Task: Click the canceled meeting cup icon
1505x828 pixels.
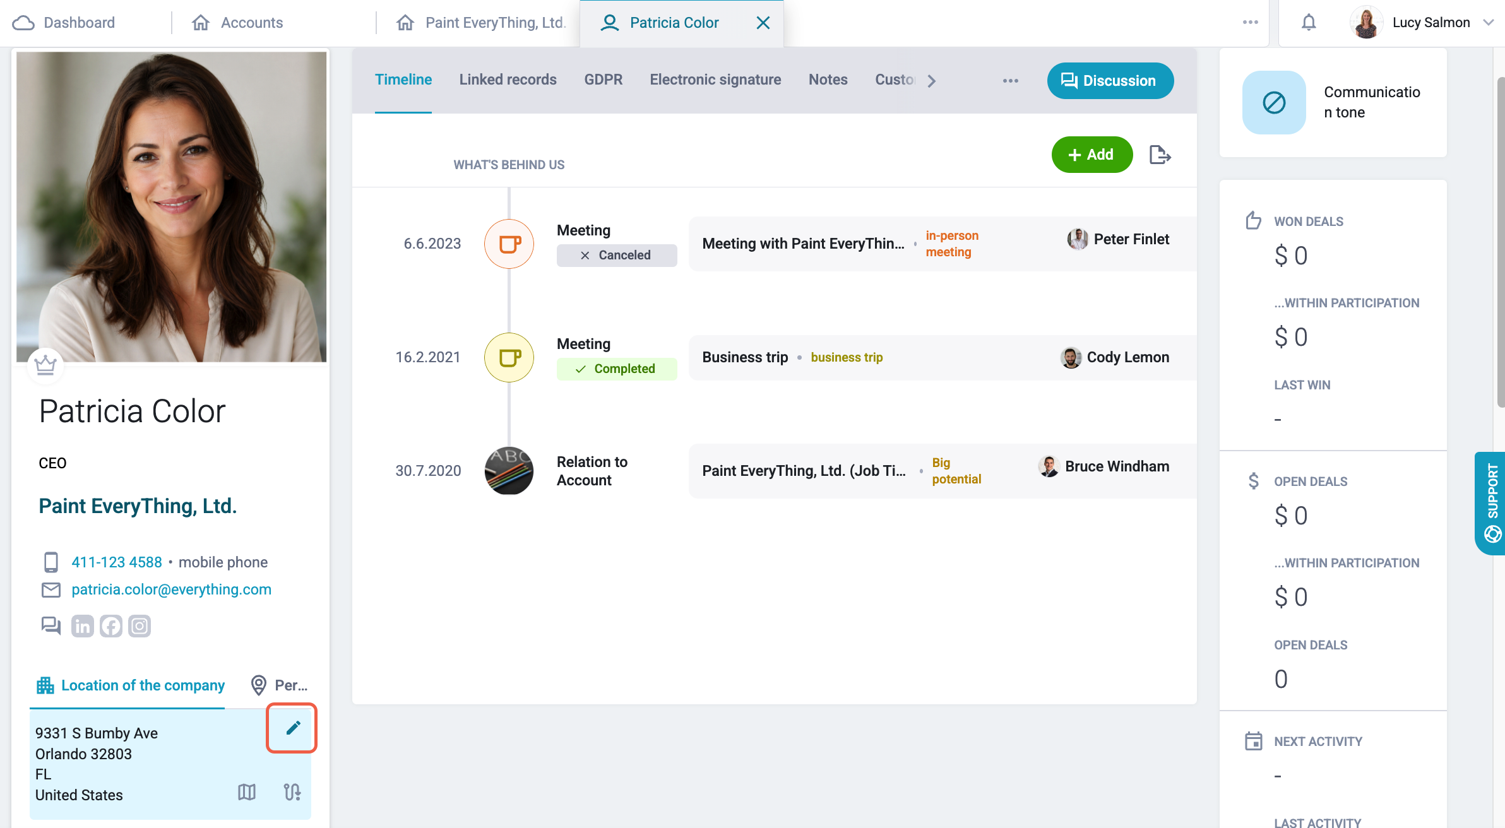Action: click(509, 244)
